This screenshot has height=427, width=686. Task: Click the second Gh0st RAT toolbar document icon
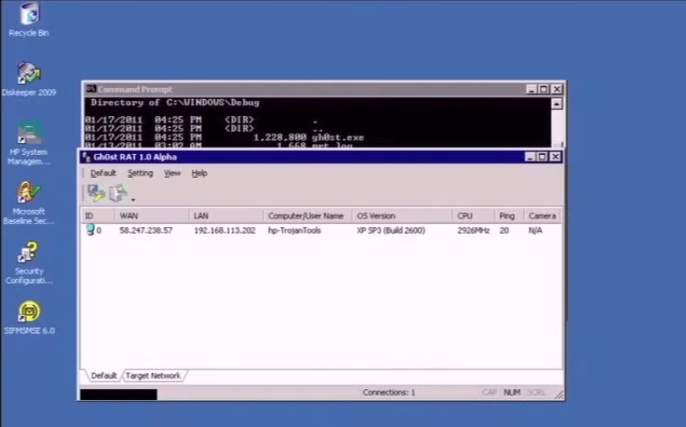pyautogui.click(x=118, y=193)
